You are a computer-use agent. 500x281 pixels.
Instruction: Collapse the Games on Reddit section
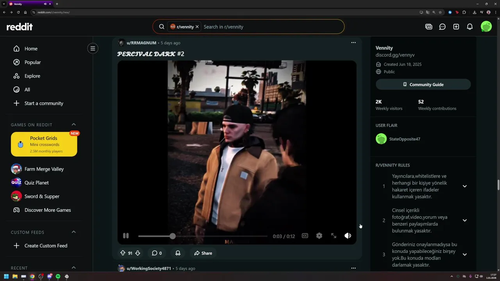pyautogui.click(x=74, y=124)
